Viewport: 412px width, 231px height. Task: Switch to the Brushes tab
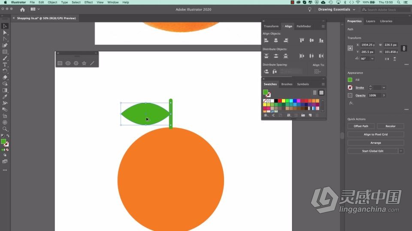[287, 84]
